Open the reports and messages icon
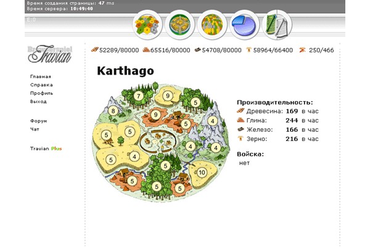Screen dimensions: 370x247 [277, 25]
